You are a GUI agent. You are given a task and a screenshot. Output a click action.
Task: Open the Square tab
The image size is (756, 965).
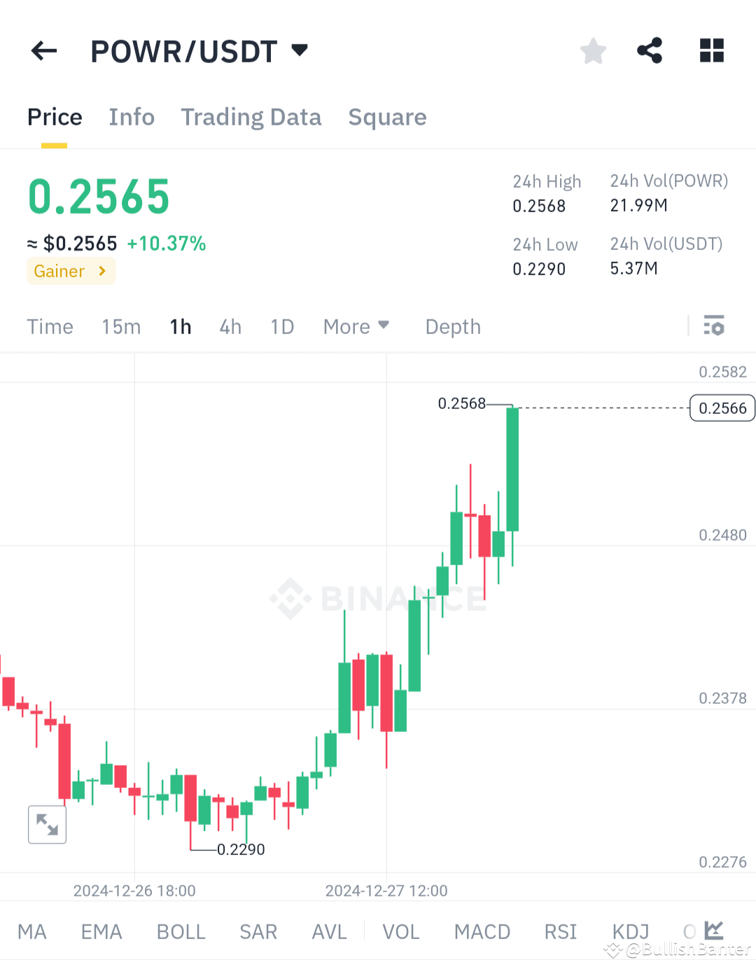point(387,117)
